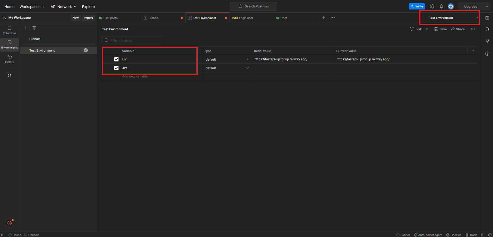Open the Runner from the status bar

pyautogui.click(x=403, y=235)
